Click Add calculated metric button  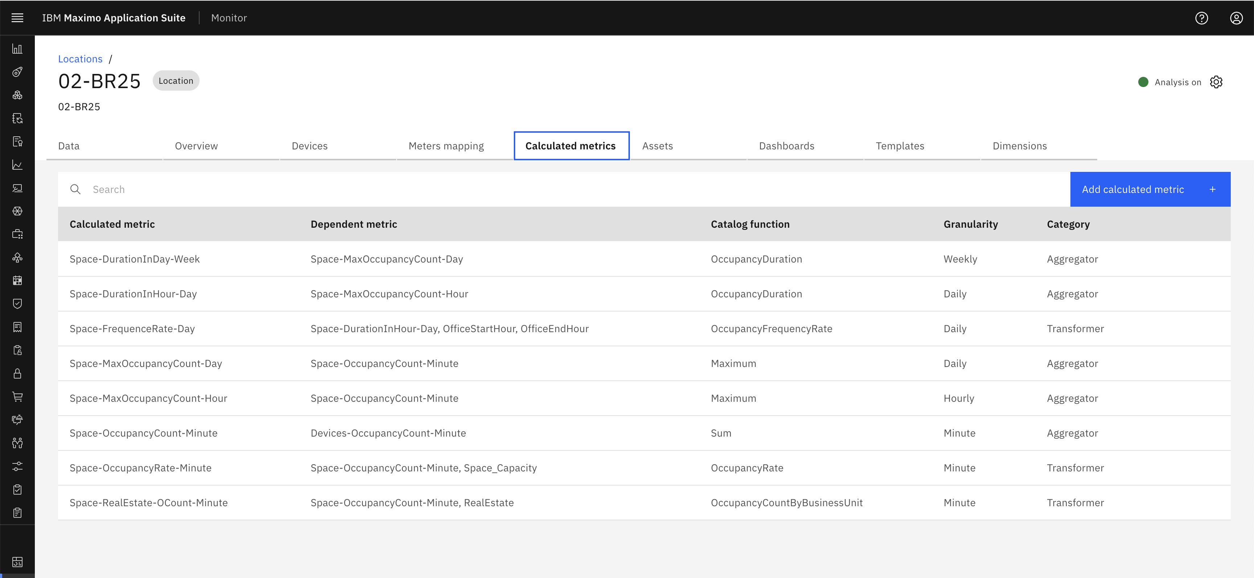tap(1150, 189)
